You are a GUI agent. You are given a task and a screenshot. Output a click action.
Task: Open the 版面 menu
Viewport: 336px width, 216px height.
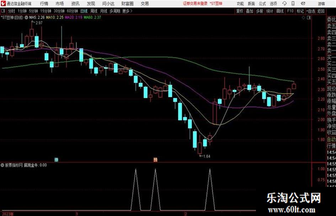[251, 4]
